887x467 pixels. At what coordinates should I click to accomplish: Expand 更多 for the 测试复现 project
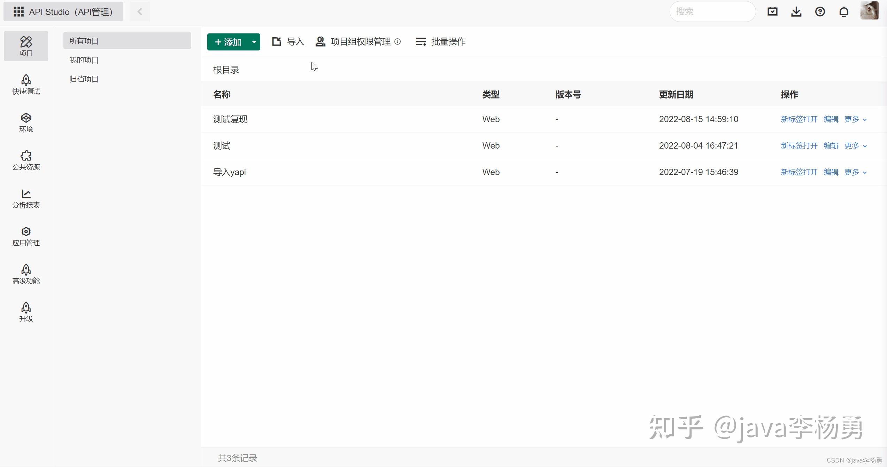click(855, 119)
